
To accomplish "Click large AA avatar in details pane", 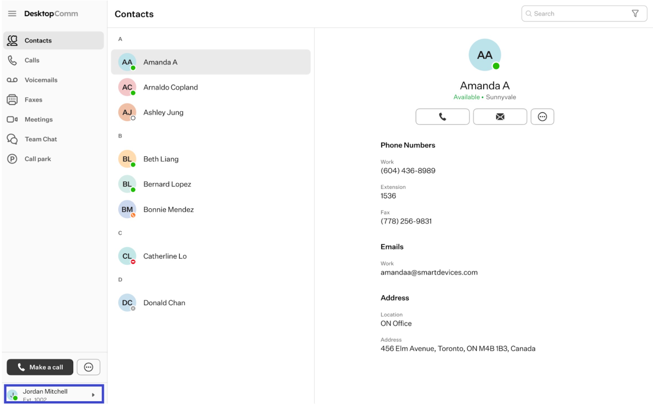I will [x=485, y=55].
